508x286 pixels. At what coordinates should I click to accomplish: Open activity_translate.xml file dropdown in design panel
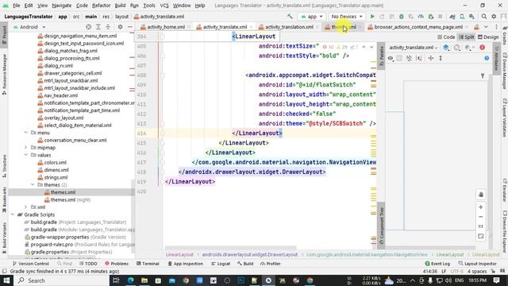pyautogui.click(x=413, y=48)
